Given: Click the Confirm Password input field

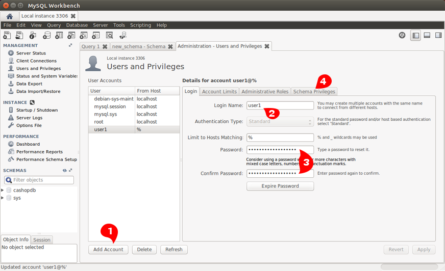Looking at the screenshot, I should (x=280, y=173).
